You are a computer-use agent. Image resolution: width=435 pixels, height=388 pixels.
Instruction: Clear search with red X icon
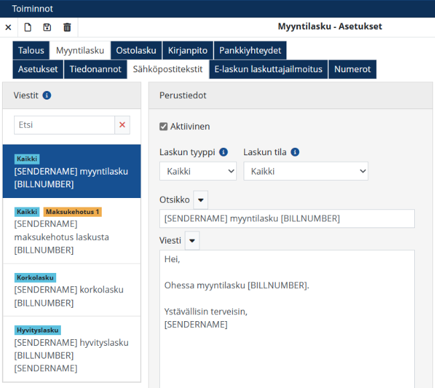(122, 125)
